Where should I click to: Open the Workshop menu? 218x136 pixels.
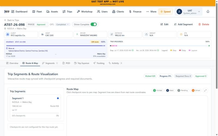85,12
